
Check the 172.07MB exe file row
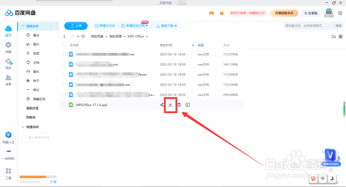point(64,54)
